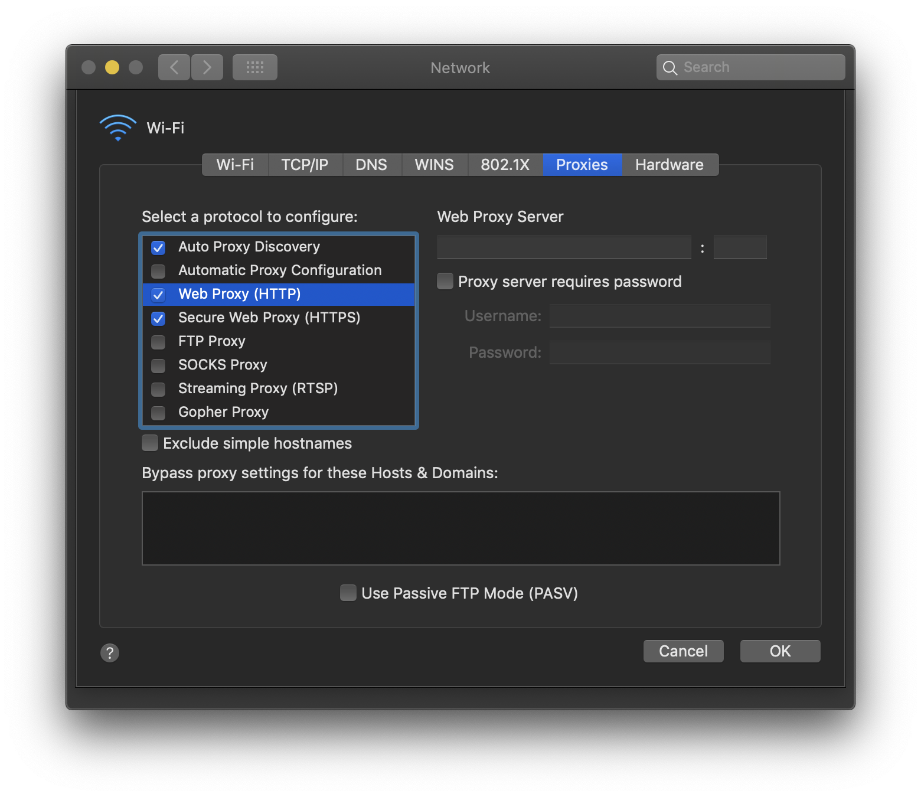
Task: Click the back navigation arrow
Action: [174, 67]
